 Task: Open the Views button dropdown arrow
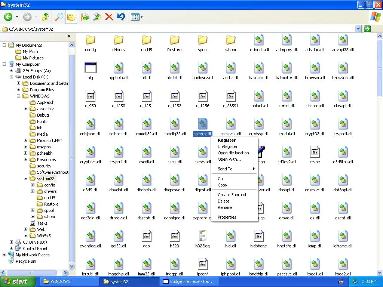pos(141,17)
